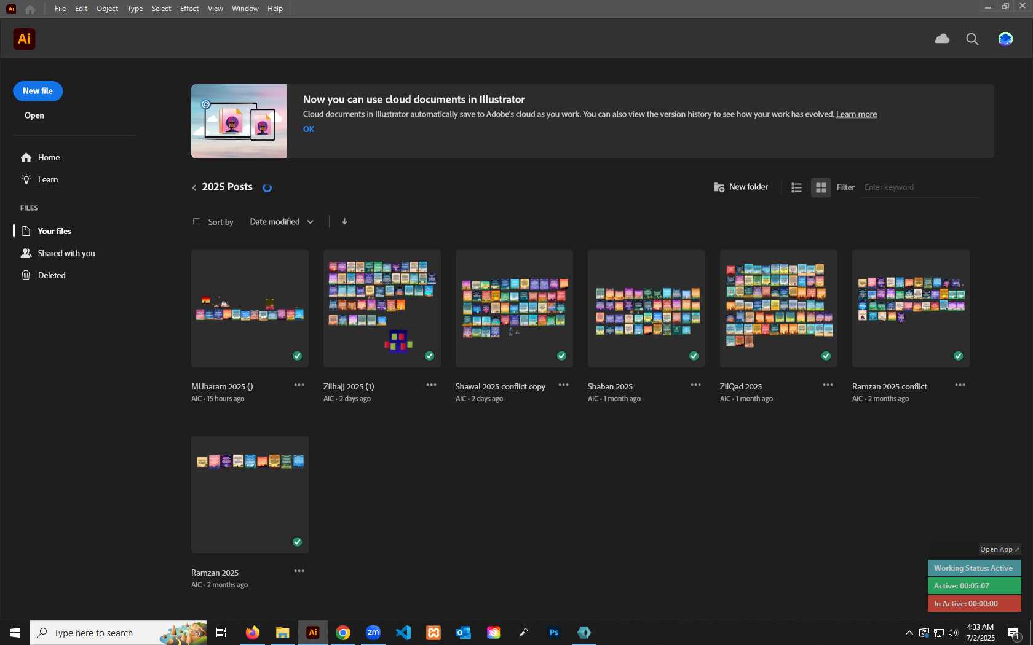Open more options for Shaban 2025
1033x645 pixels.
695,385
